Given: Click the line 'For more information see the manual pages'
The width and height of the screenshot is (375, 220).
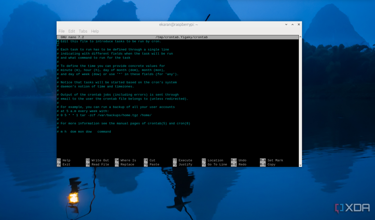Looking at the screenshot, I should pyautogui.click(x=124, y=123).
